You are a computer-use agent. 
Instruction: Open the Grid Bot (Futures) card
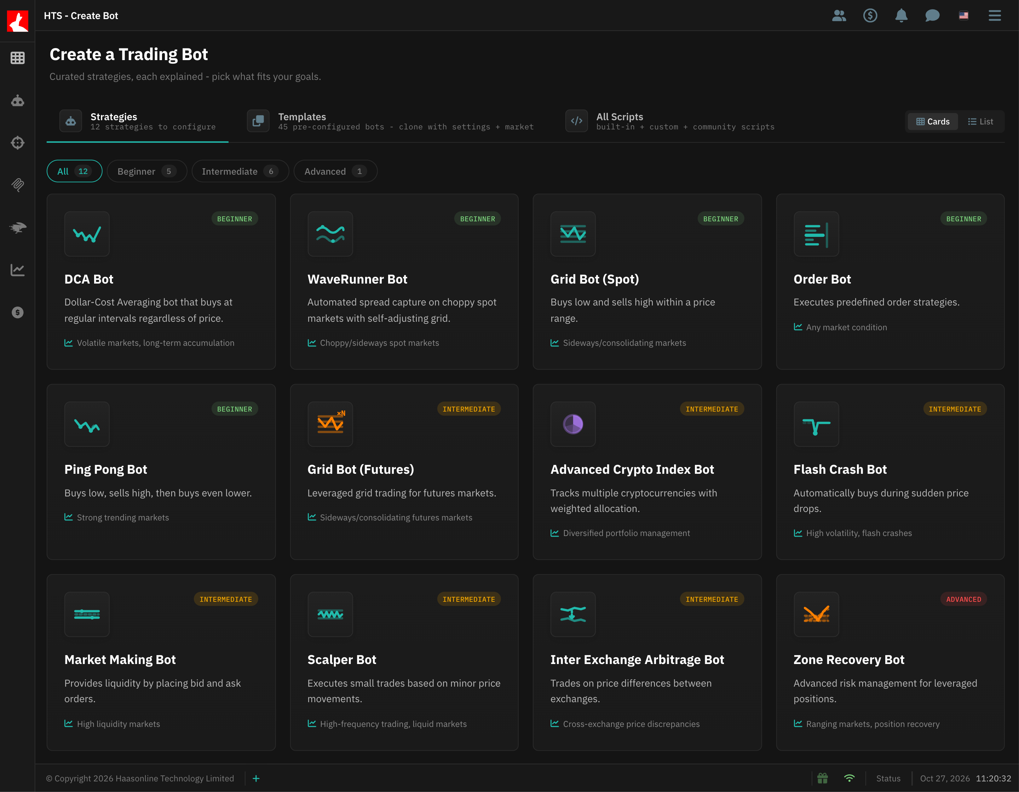pos(404,472)
